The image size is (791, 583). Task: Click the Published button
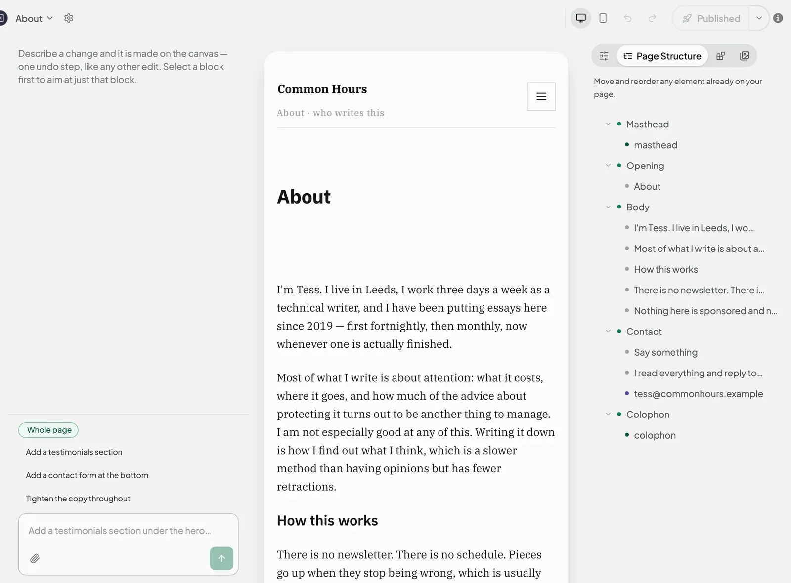711,18
